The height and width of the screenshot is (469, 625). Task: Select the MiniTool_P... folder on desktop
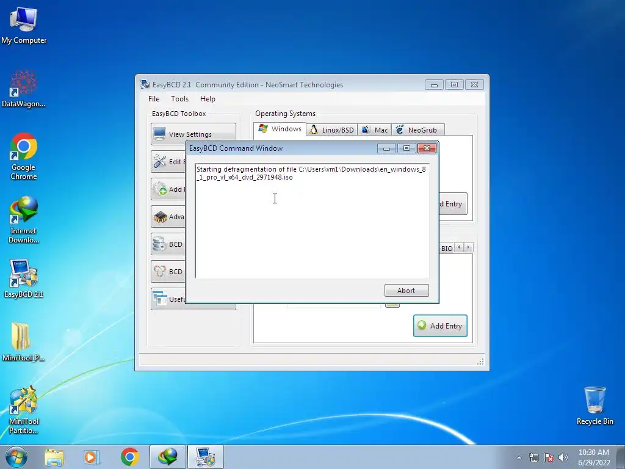coord(24,342)
